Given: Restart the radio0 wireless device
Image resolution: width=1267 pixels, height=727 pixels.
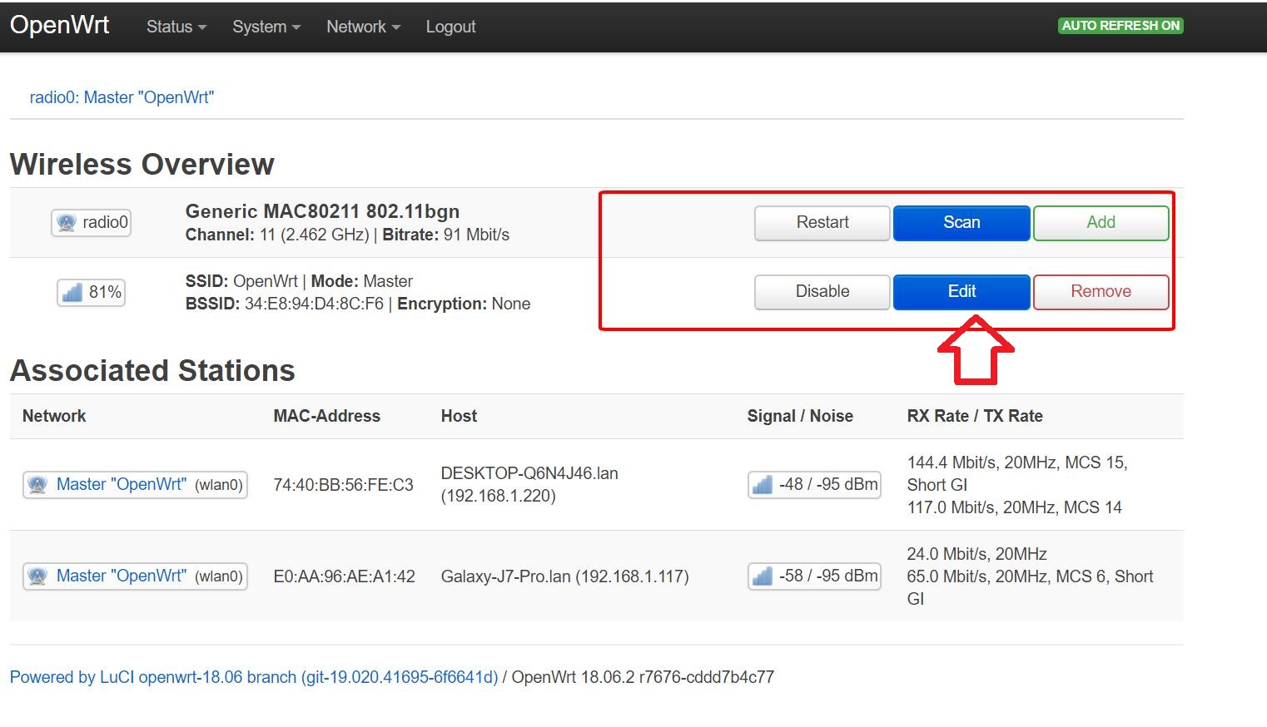Looking at the screenshot, I should [822, 223].
